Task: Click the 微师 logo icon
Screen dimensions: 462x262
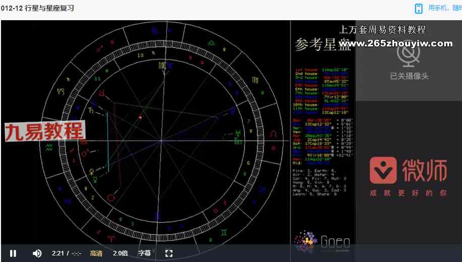Action: pos(383,170)
